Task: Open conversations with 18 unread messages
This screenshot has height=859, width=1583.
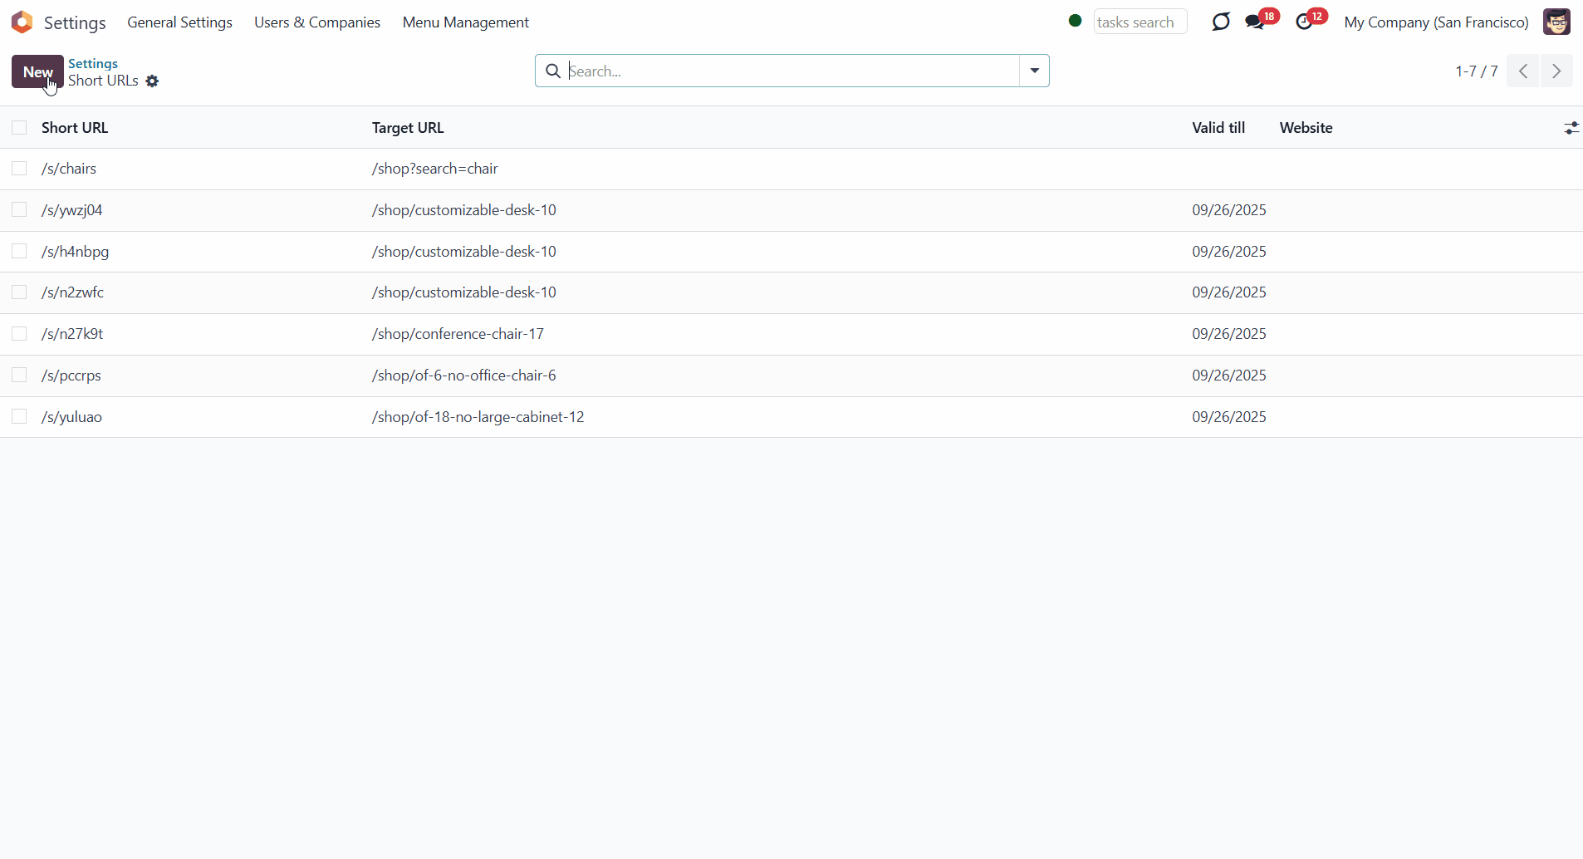Action: coord(1262,20)
